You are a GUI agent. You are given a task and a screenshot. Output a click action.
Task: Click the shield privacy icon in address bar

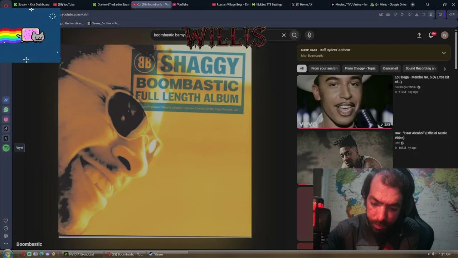click(395, 14)
